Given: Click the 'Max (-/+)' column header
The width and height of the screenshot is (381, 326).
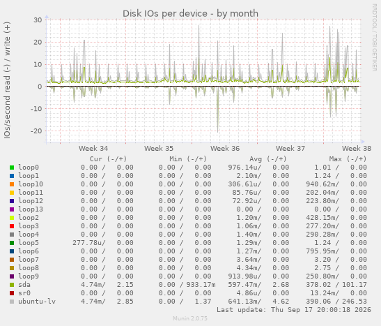Looking at the screenshot, I should pyautogui.click(x=348, y=159).
